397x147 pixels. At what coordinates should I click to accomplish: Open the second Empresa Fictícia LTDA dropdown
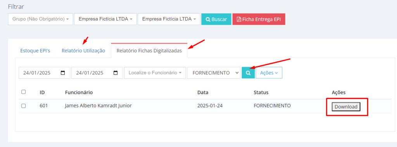169,19
